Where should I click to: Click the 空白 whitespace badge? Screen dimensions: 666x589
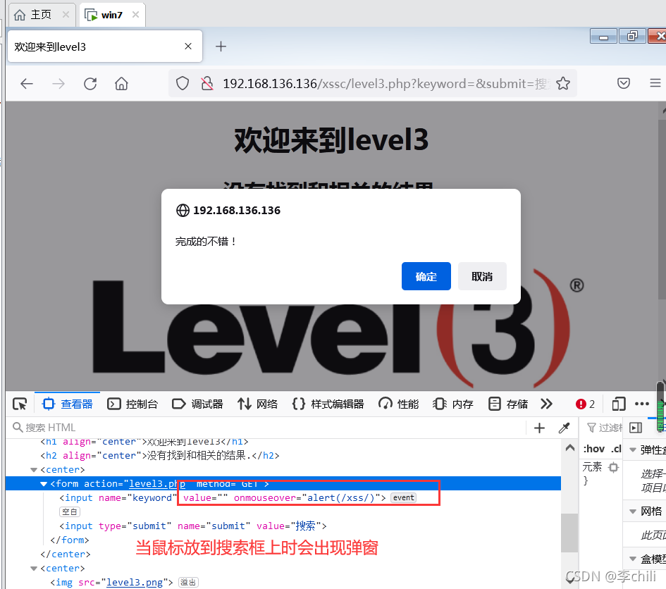70,512
